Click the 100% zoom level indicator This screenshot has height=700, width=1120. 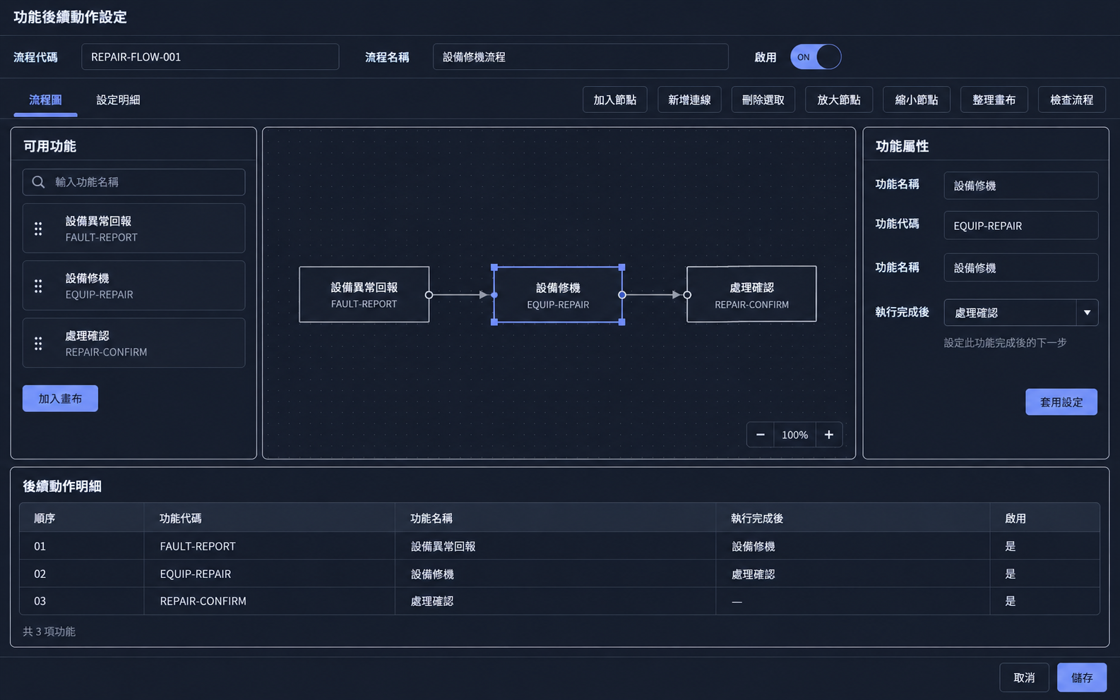pyautogui.click(x=794, y=435)
